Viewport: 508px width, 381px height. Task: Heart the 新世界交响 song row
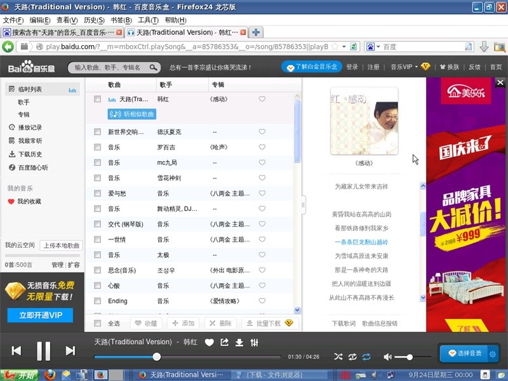click(x=262, y=131)
